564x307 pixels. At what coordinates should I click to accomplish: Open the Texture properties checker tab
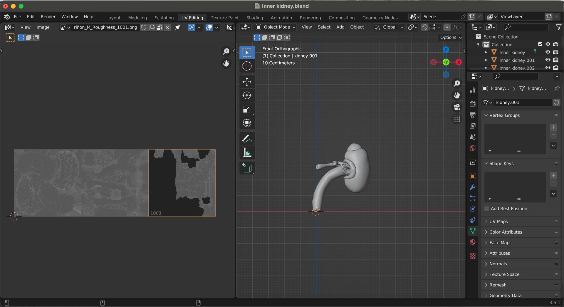473,256
